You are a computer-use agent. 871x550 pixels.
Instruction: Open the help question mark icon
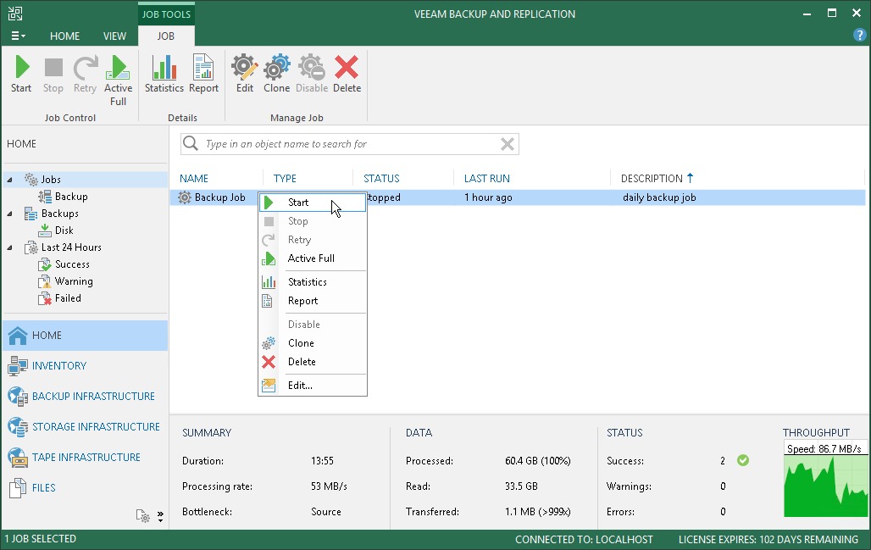click(x=859, y=35)
